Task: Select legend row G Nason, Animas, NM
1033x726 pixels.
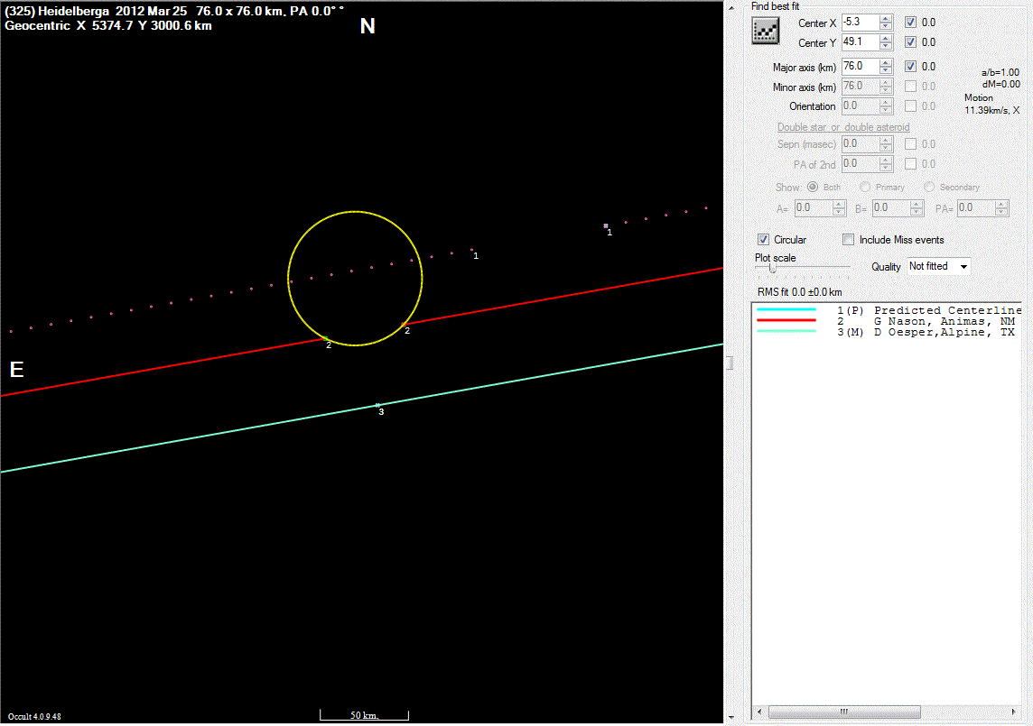Action: [x=887, y=321]
